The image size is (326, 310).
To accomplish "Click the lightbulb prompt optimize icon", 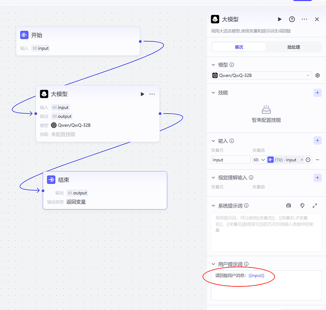I will point(302,205).
